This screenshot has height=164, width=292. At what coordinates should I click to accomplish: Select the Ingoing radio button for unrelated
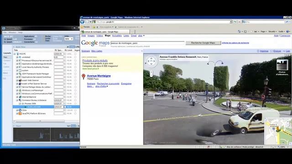(75, 57)
